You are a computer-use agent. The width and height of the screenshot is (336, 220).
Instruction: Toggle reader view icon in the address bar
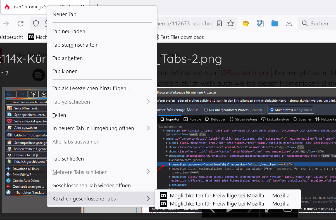[220, 23]
